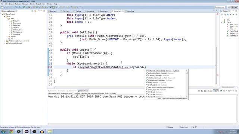Click the red error marker in overview ruler
This screenshot has height=134, width=239.
point(218,75)
